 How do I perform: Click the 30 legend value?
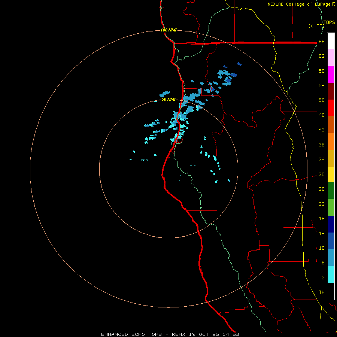(322, 174)
